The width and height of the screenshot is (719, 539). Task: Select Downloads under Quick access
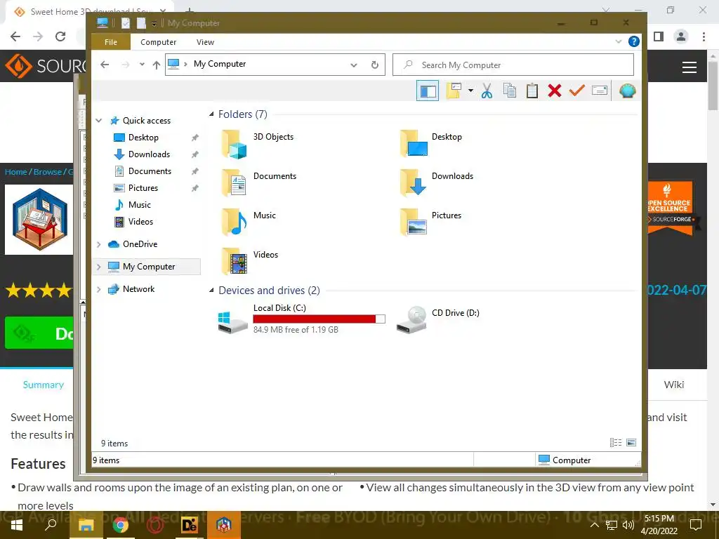click(149, 154)
